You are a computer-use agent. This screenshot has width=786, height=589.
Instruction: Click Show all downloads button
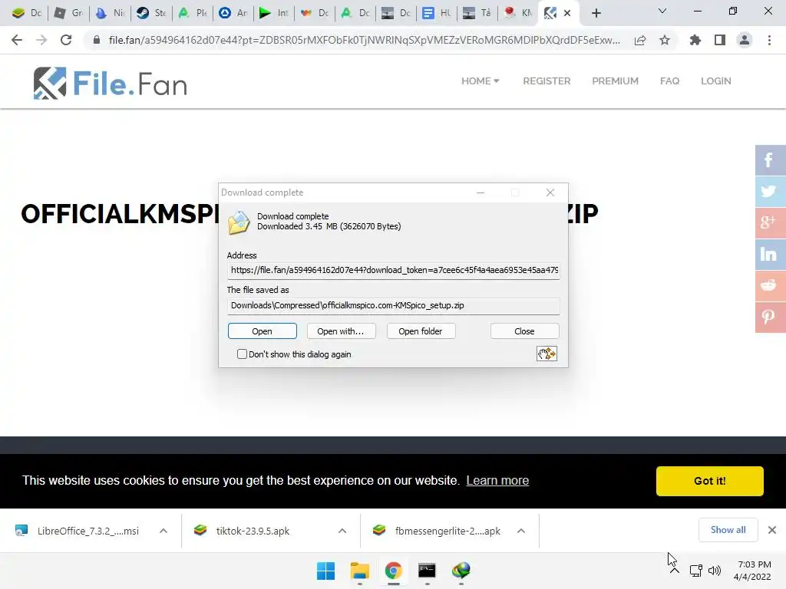[x=728, y=530]
